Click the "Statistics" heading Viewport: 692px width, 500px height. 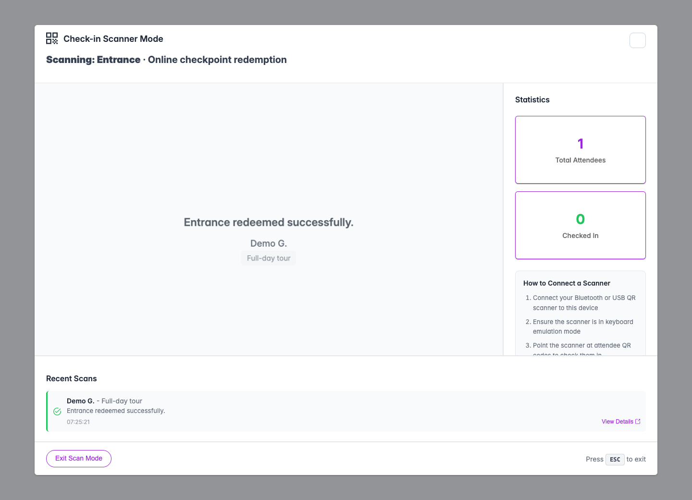[532, 100]
